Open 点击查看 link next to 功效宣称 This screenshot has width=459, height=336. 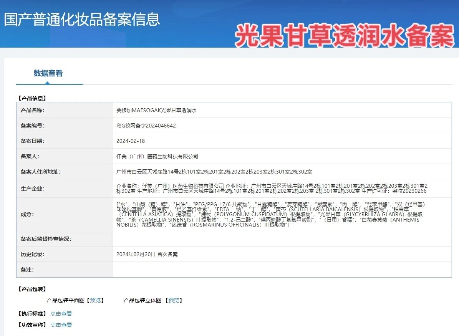(x=61, y=325)
